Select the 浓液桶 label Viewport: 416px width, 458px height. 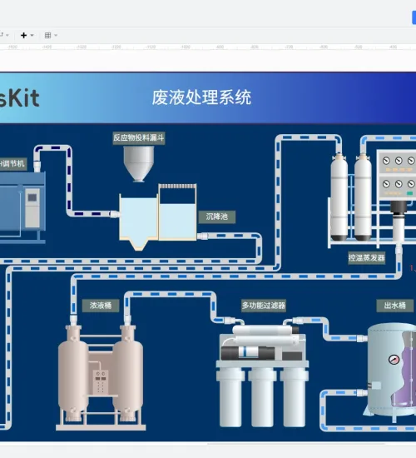click(x=101, y=306)
